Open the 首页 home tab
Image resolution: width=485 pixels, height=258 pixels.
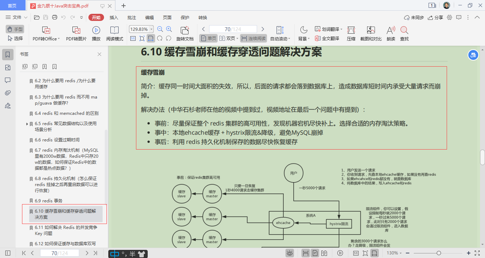coord(12,6)
